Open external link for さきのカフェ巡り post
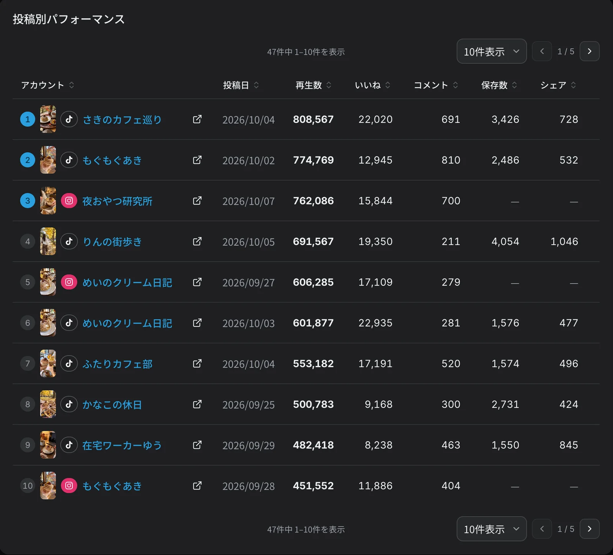Image resolution: width=613 pixels, height=555 pixels. (x=197, y=119)
